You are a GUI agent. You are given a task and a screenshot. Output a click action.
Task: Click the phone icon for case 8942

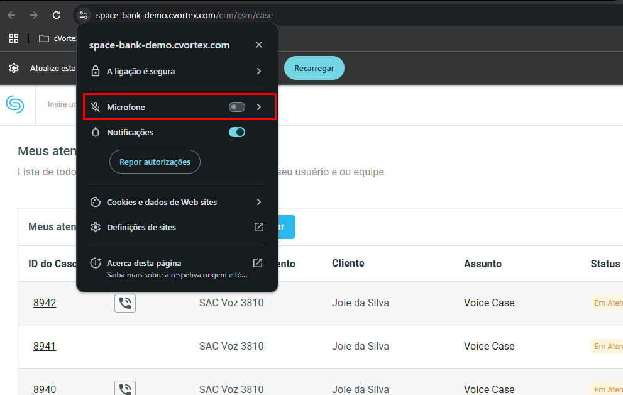coord(125,303)
